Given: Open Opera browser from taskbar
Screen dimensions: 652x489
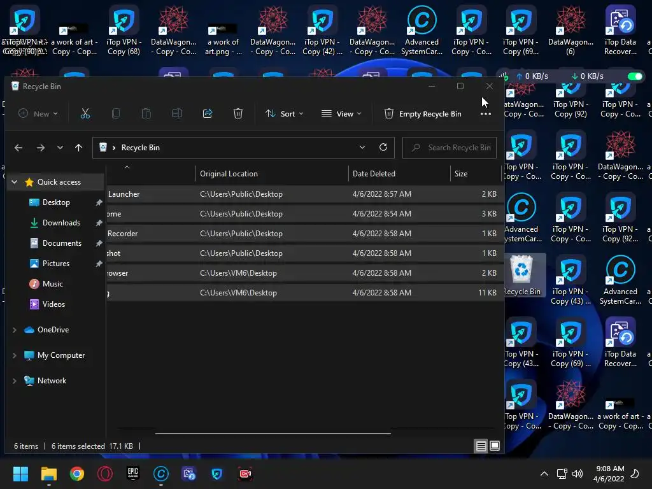Looking at the screenshot, I should point(105,474).
